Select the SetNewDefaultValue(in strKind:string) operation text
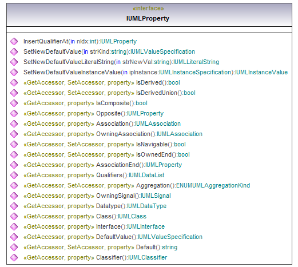 (x=109, y=51)
